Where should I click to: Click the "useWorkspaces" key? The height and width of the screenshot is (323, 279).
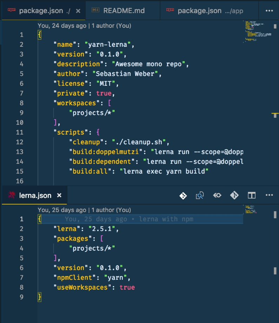pyautogui.click(x=82, y=288)
